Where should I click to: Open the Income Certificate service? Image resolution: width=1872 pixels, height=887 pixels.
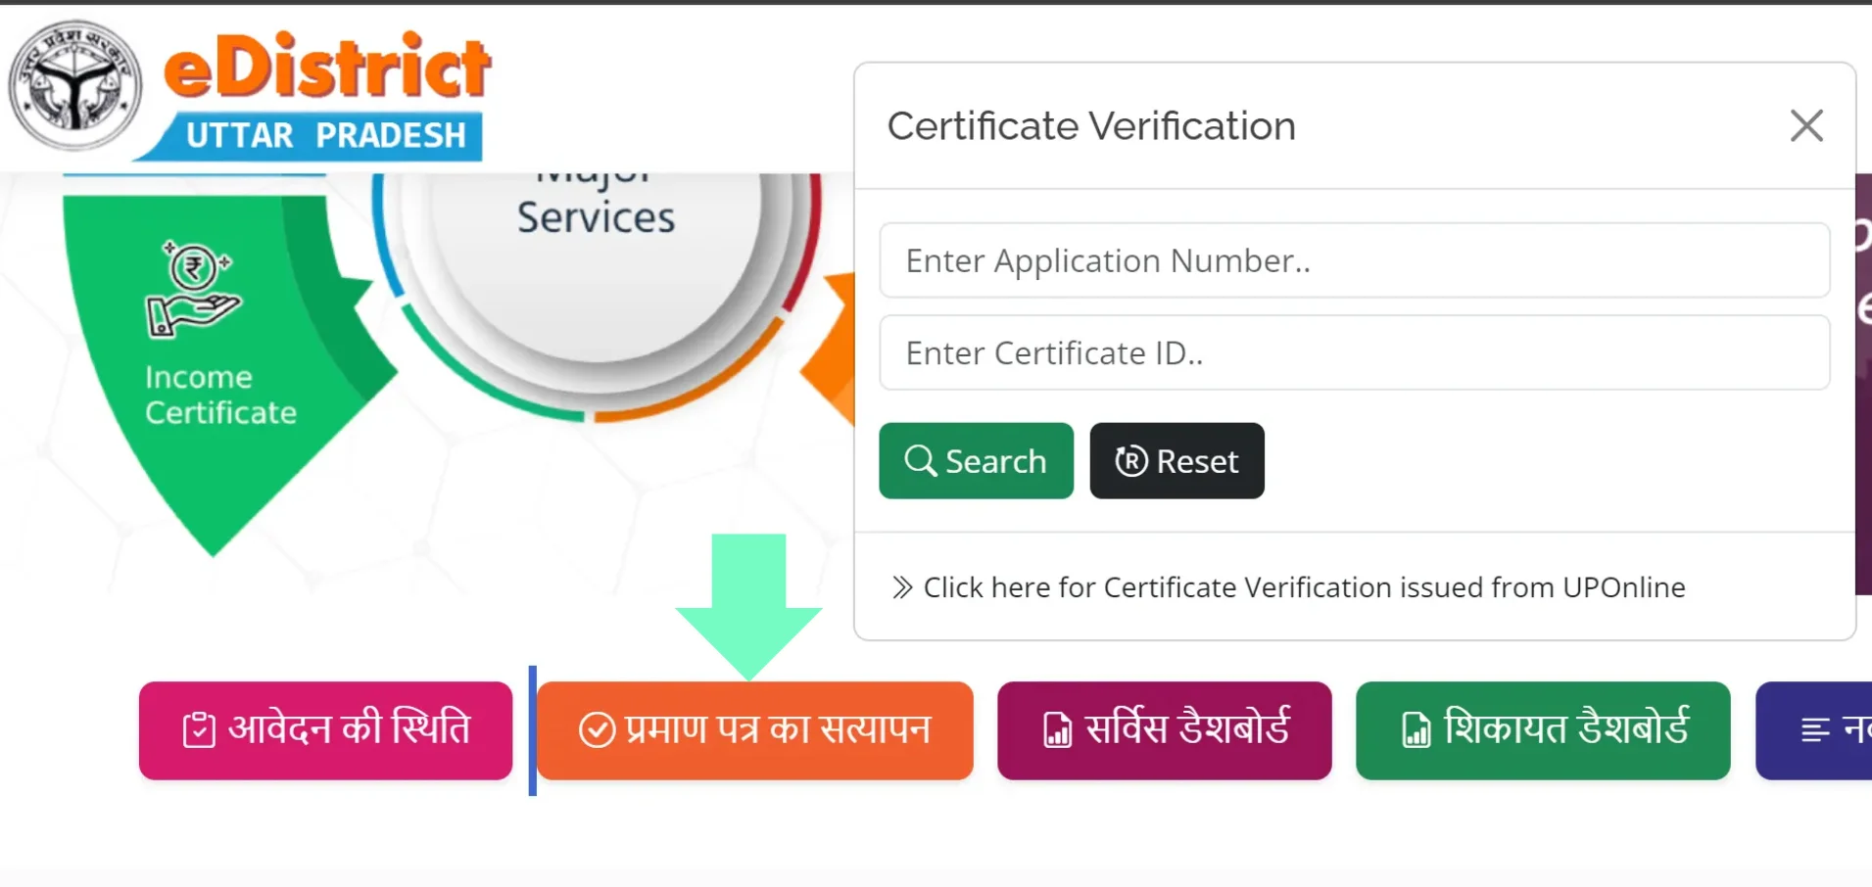click(x=220, y=395)
